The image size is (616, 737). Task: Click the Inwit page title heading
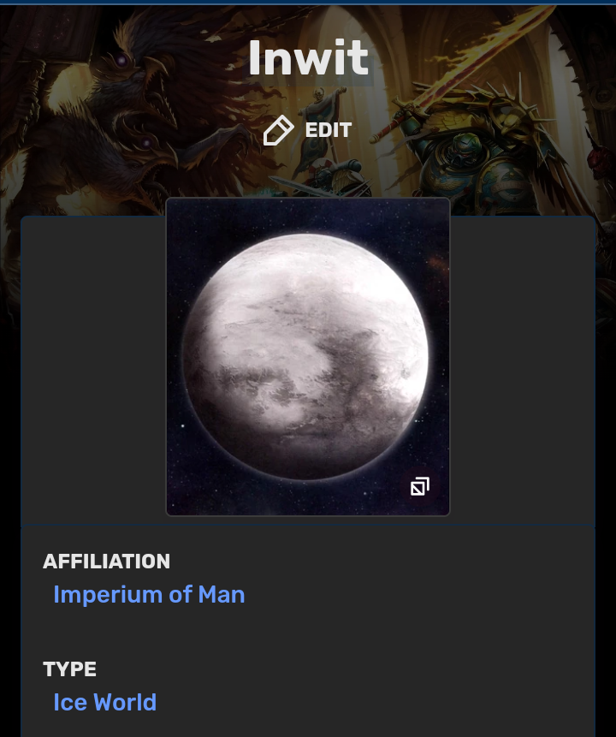(308, 58)
